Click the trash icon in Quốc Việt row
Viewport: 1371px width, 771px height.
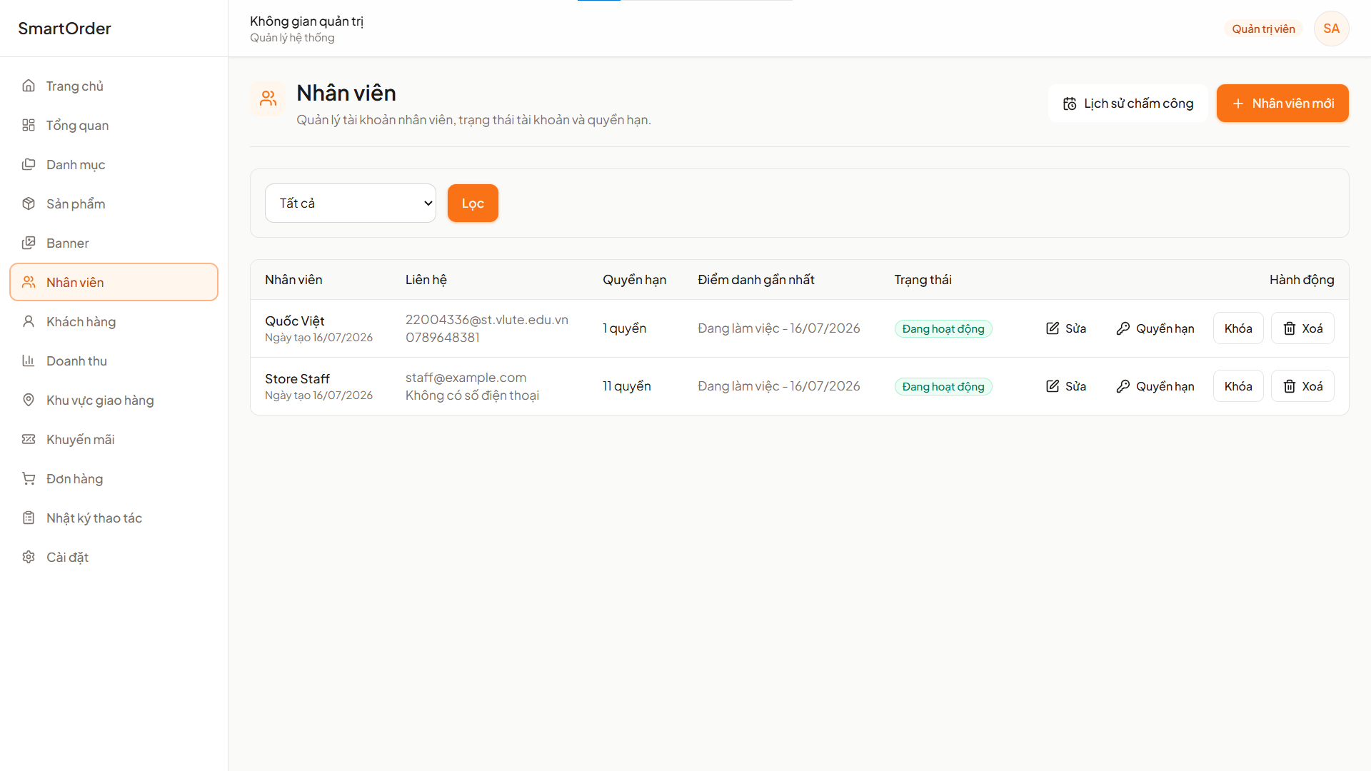(x=1290, y=328)
